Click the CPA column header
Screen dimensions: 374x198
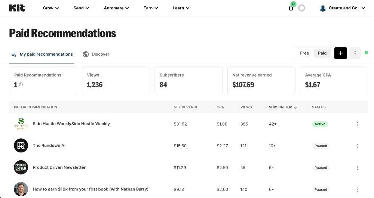coord(220,107)
